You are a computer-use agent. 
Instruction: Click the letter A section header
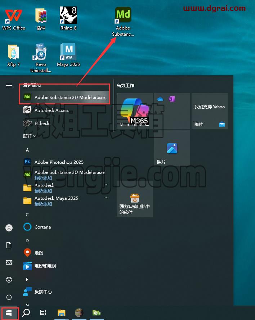pyautogui.click(x=27, y=150)
